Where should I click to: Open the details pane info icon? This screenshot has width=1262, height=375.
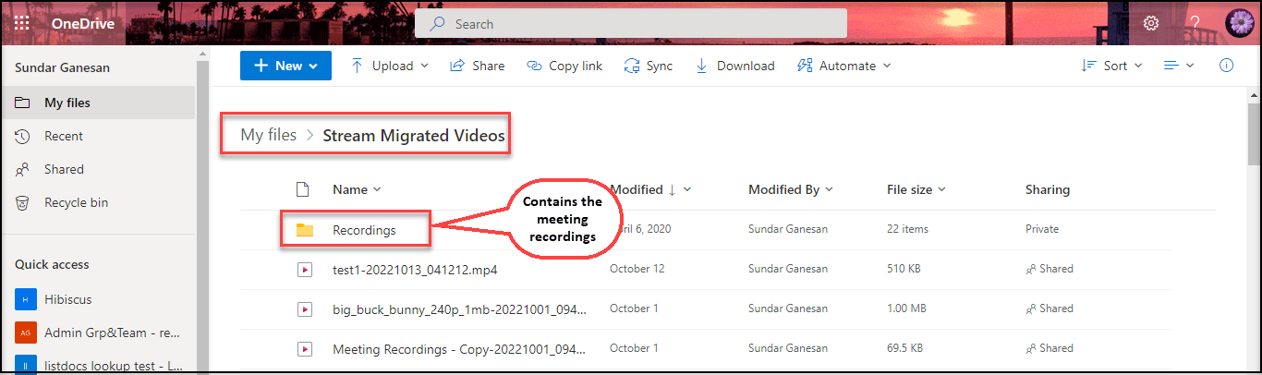[x=1227, y=66]
